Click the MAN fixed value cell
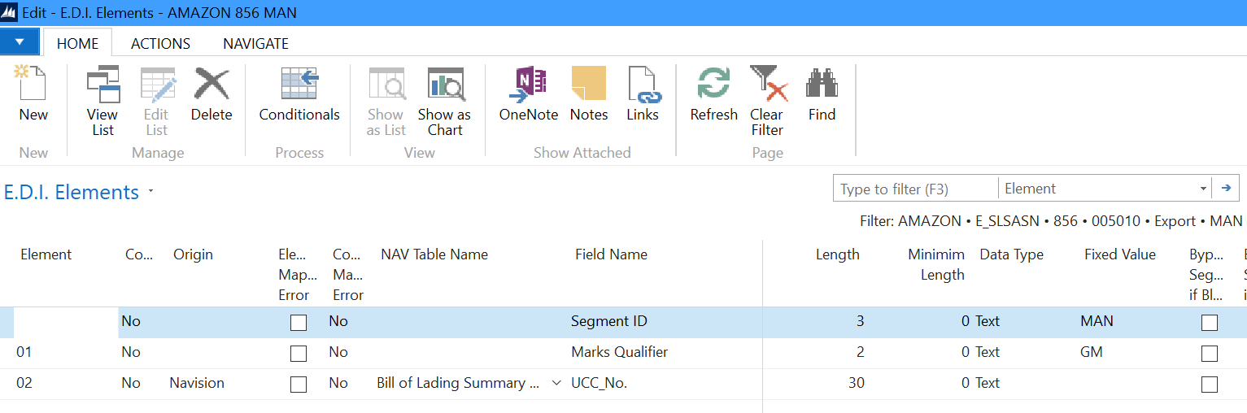The height and width of the screenshot is (413, 1247). coord(1097,321)
